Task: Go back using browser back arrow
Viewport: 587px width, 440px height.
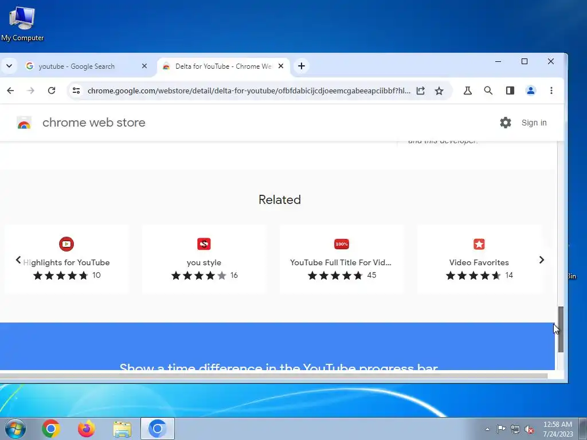Action: coord(10,91)
